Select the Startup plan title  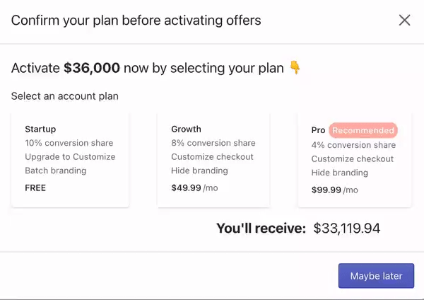[40, 129]
